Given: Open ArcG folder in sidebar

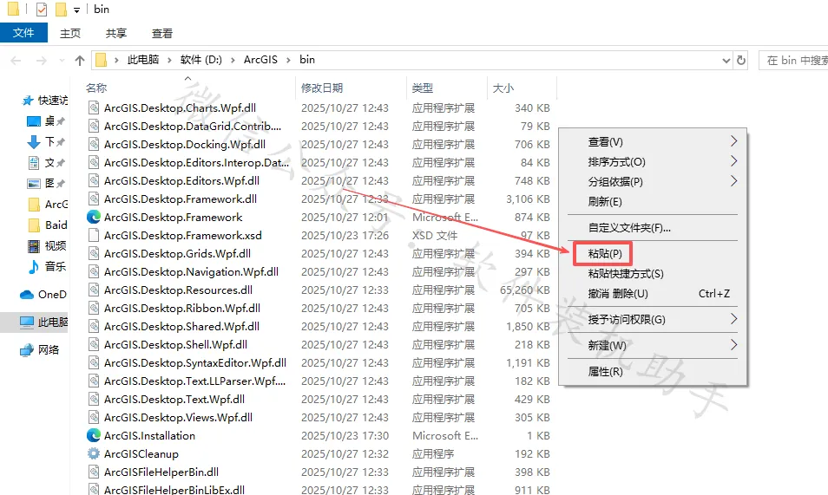Looking at the screenshot, I should pos(48,205).
